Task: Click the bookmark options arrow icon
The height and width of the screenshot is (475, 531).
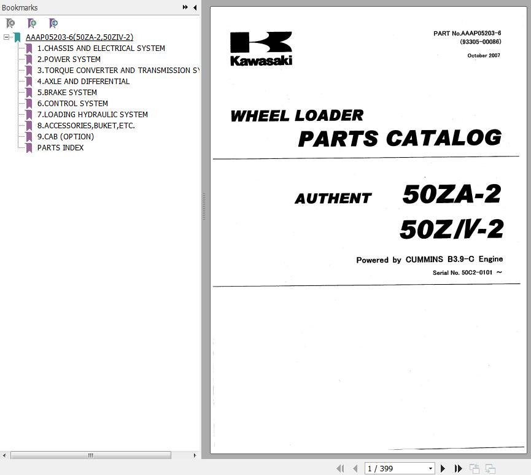Action: pos(53,23)
